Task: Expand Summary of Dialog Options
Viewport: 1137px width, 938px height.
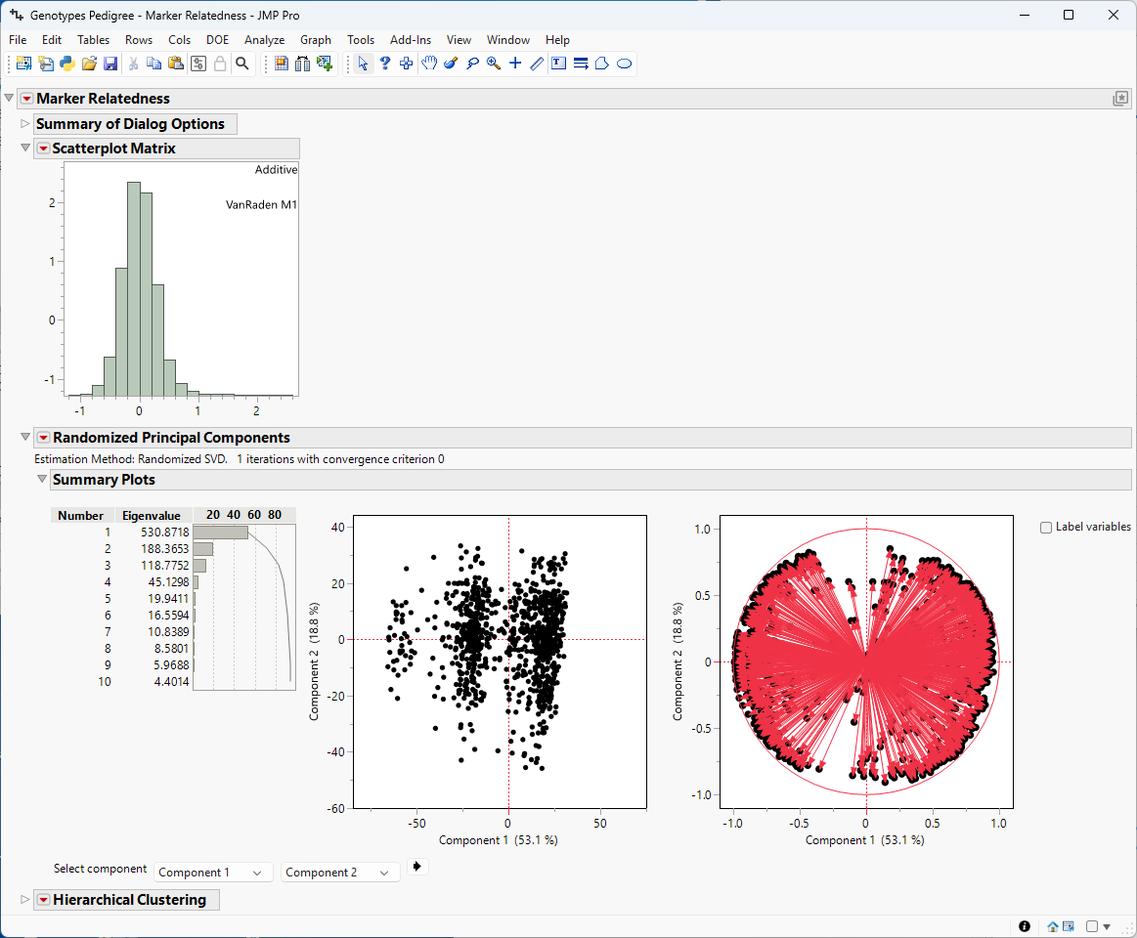Action: [x=25, y=124]
